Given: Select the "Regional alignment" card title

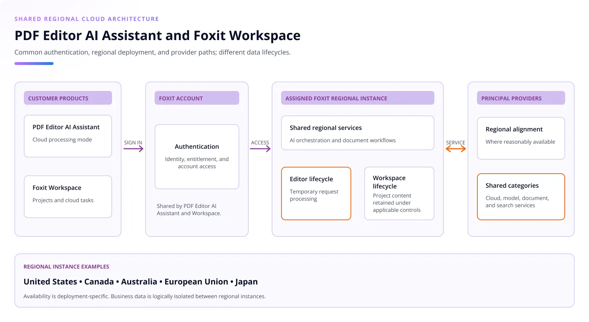Looking at the screenshot, I should tap(514, 129).
